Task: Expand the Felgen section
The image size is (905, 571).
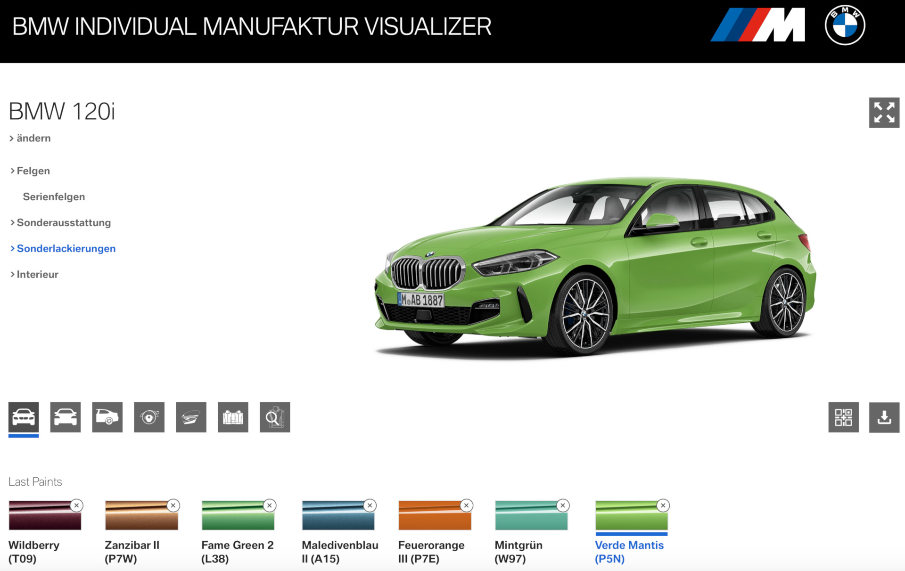Action: click(x=33, y=171)
